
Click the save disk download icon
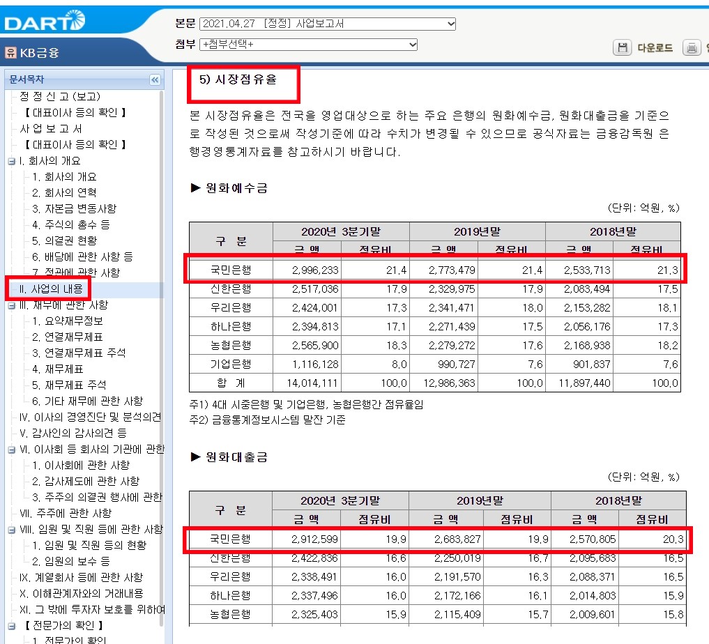[622, 47]
